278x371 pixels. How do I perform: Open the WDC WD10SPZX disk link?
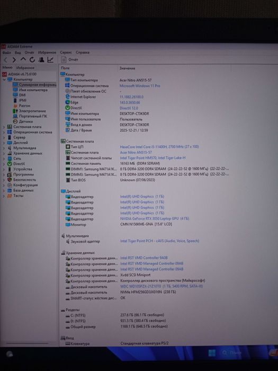[x=162, y=286]
